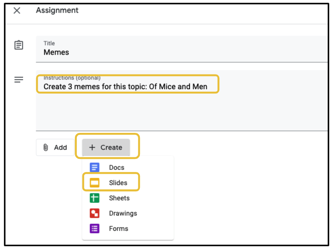Screen dimensions: 334x251
Task: Click the red Drawings icon
Action: 95,213
